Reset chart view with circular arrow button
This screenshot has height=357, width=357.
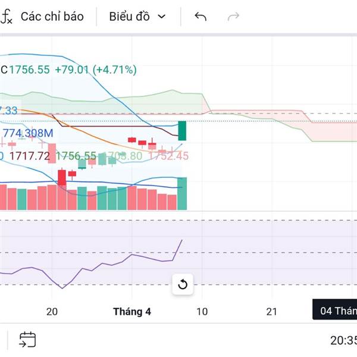tap(183, 284)
